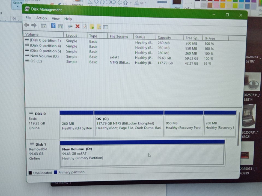Click the exFAT file system cell
This screenshot has height=196, width=262.
pos(114,57)
